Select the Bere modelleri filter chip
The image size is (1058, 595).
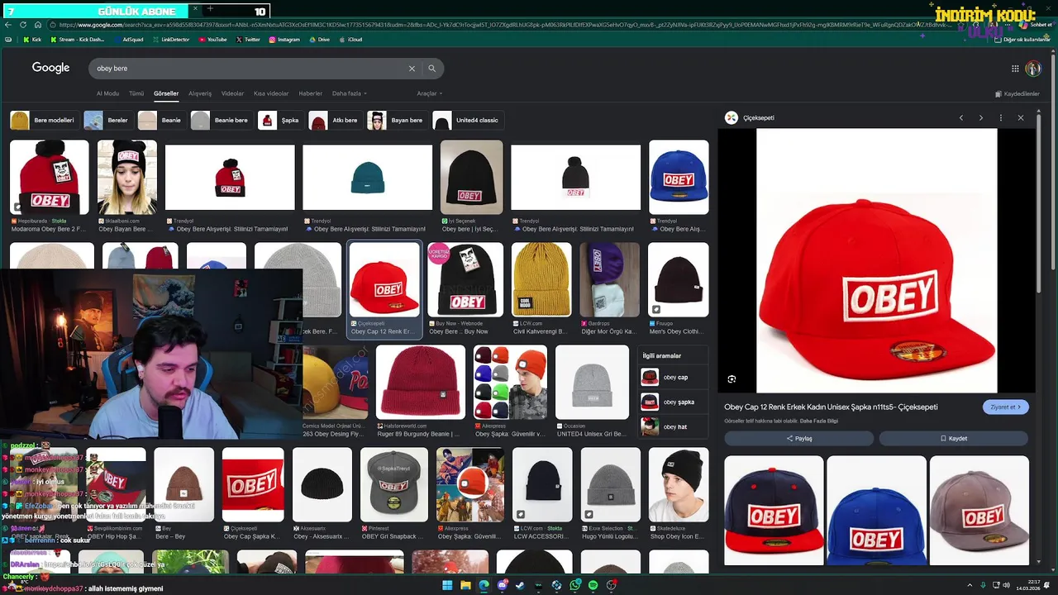43,121
